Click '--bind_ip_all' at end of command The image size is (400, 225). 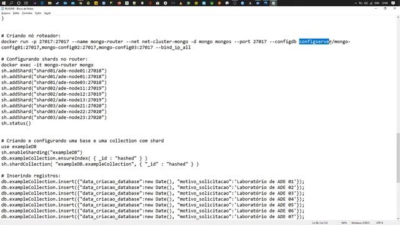coord(173,47)
